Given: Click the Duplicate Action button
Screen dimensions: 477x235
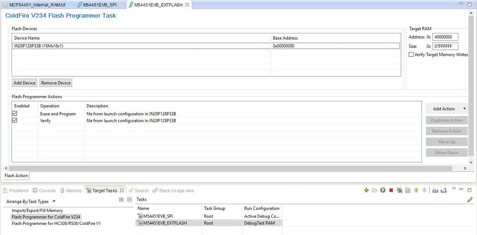Looking at the screenshot, I should coord(446,120).
